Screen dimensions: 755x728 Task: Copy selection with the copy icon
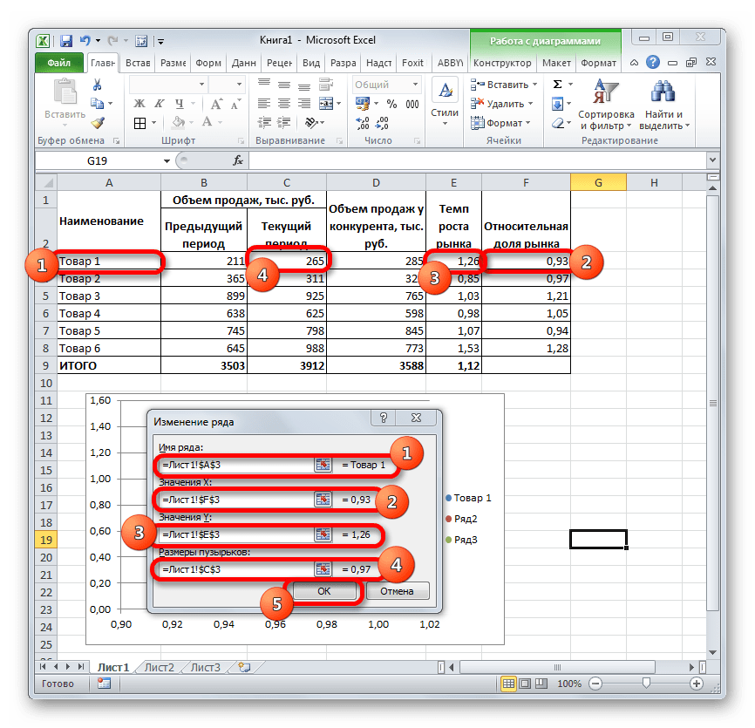[x=98, y=104]
